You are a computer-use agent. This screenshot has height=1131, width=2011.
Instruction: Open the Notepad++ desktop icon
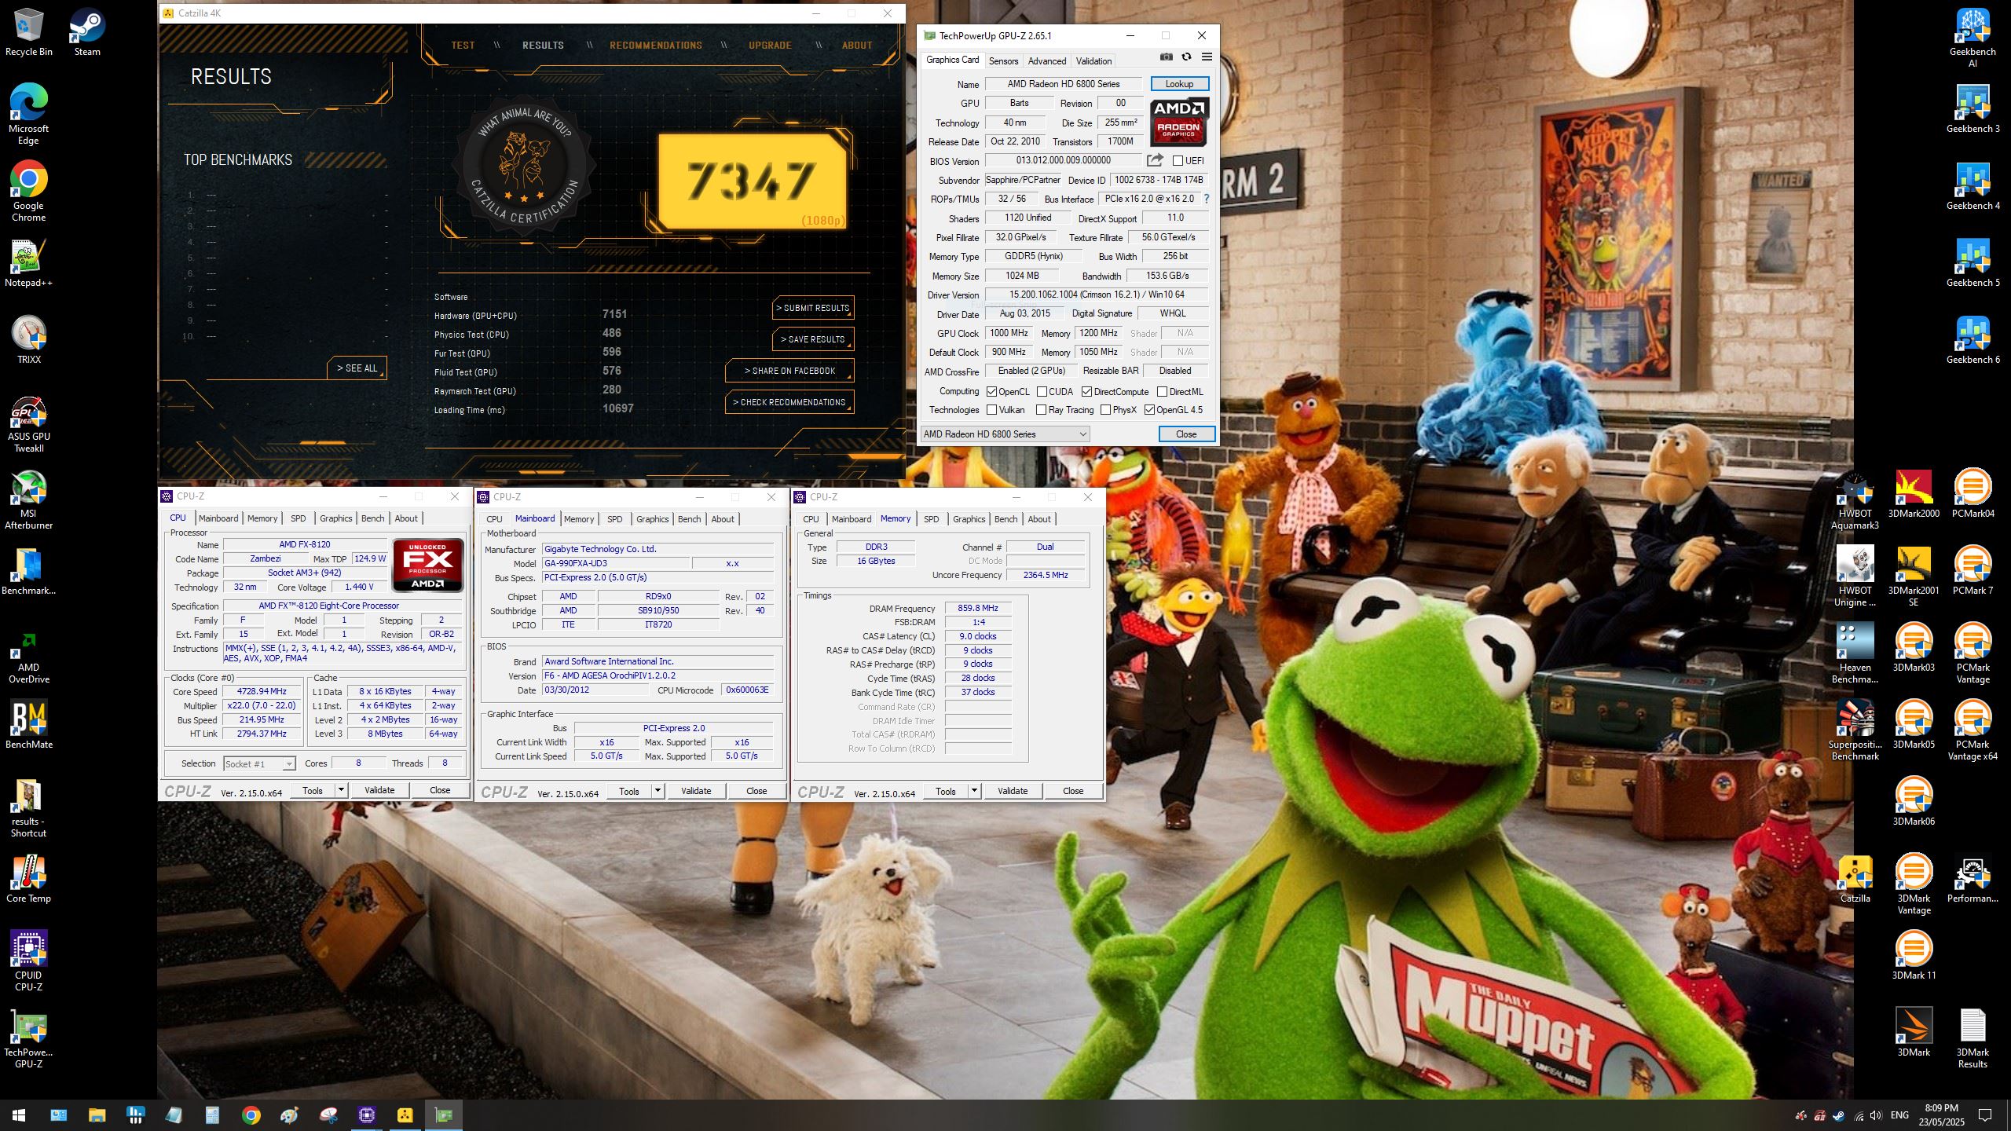coord(29,263)
